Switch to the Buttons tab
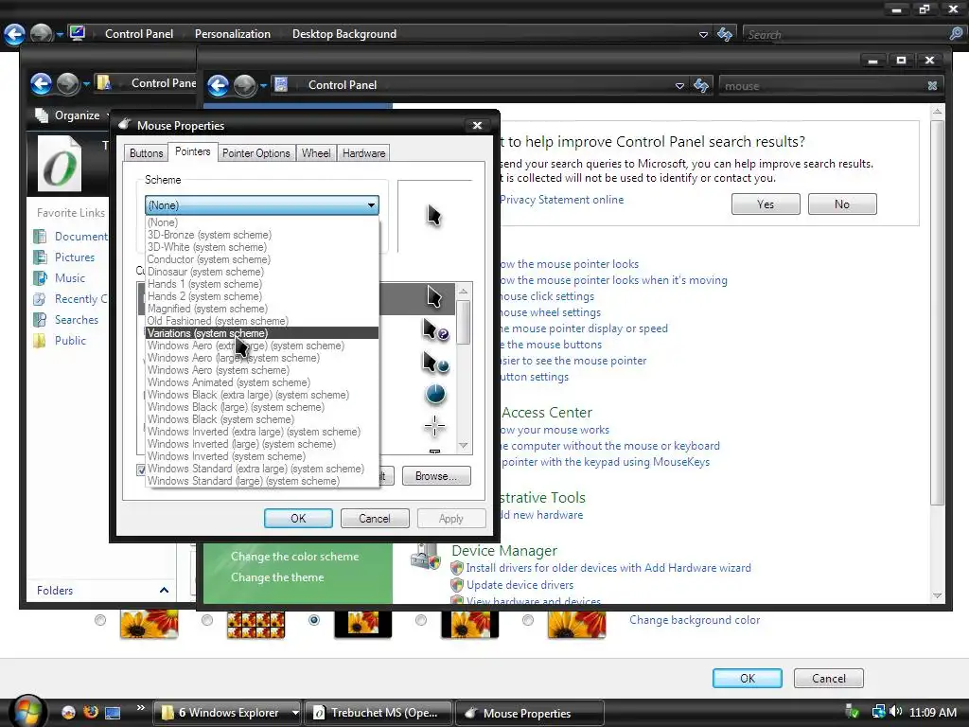The width and height of the screenshot is (969, 727). (146, 153)
